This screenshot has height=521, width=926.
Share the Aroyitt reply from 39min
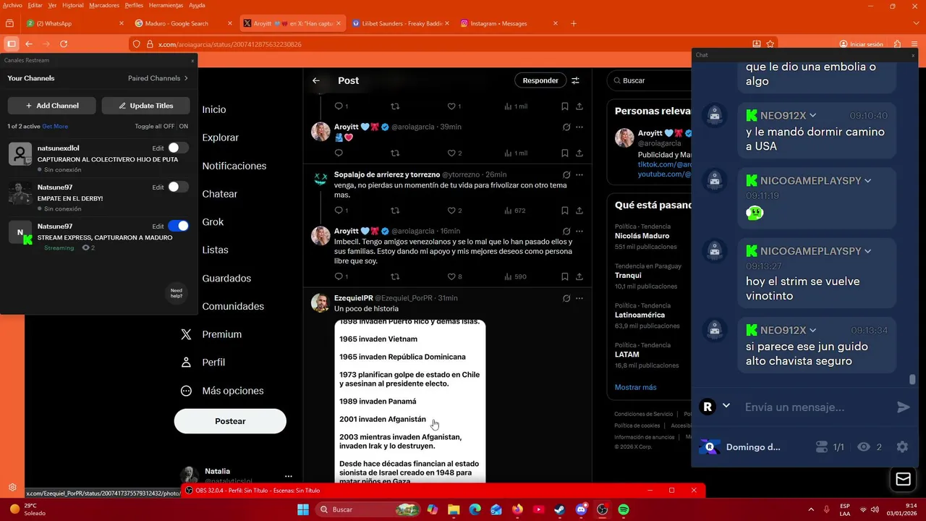click(x=579, y=153)
